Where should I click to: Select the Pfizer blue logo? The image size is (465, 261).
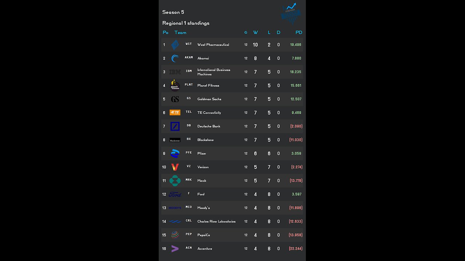click(x=175, y=153)
